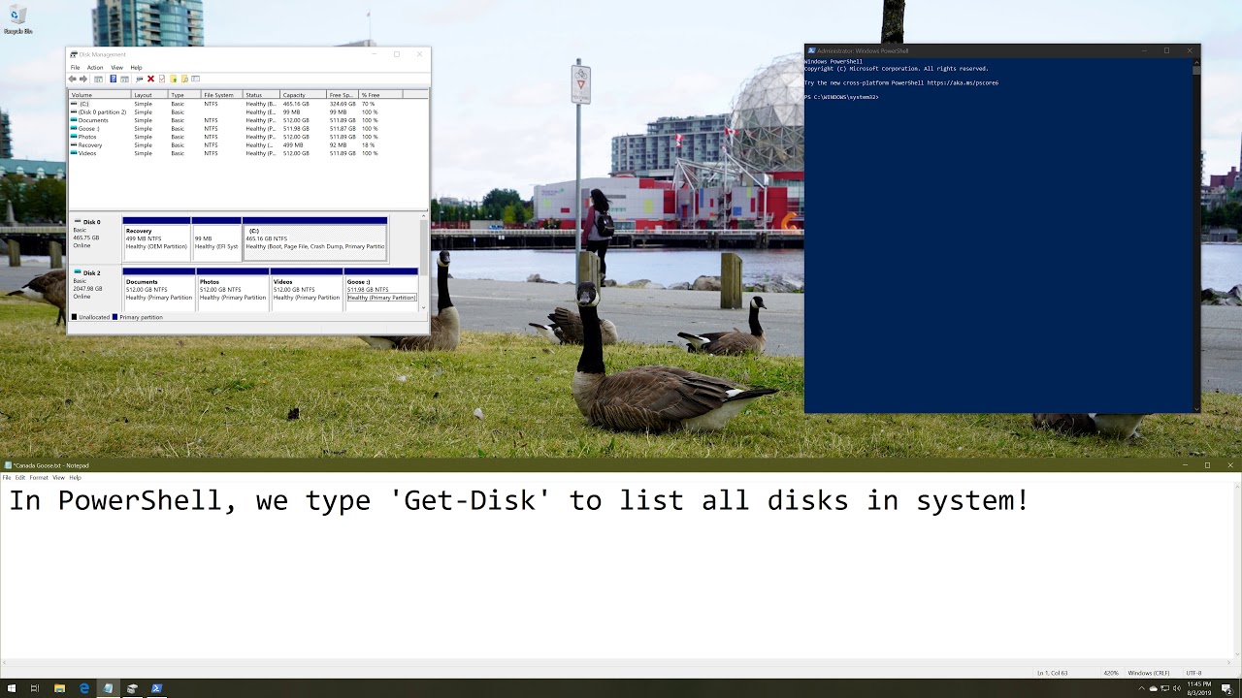This screenshot has width=1242, height=698.
Task: Show hidden tray icons chevron
Action: (1142, 688)
